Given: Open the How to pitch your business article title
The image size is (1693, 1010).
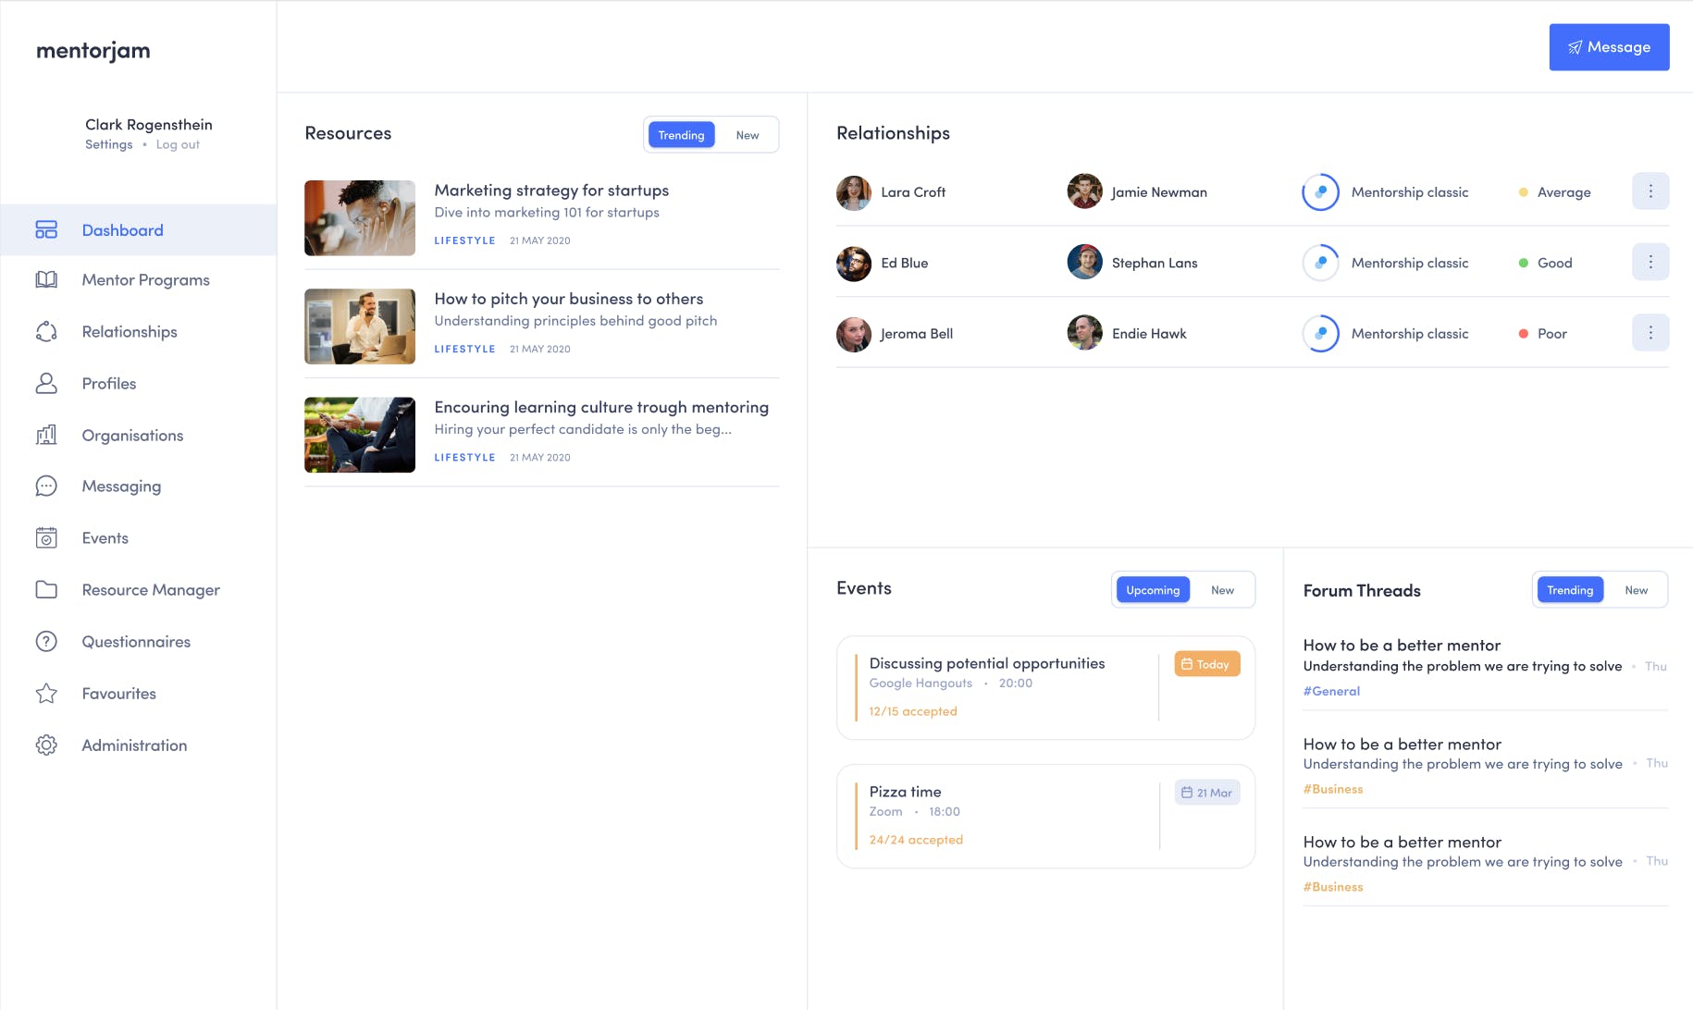Looking at the screenshot, I should click(569, 299).
